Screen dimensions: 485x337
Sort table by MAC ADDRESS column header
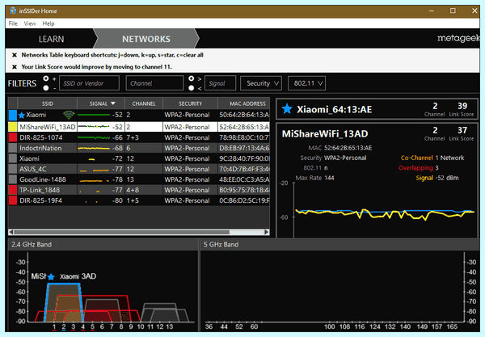tap(244, 103)
